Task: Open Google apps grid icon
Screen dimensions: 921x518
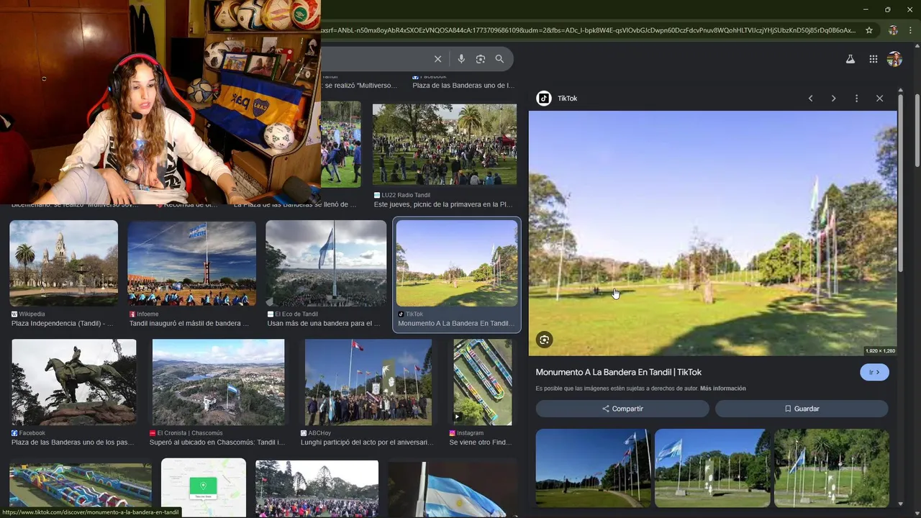Action: 873,60
